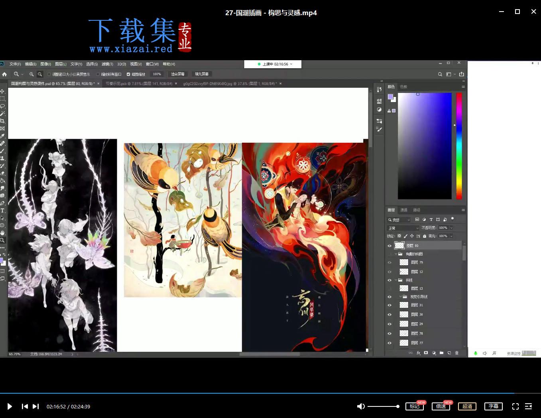The width and height of the screenshot is (541, 418).
Task: Toggle visibility of 图层 12
Action: coord(390,272)
